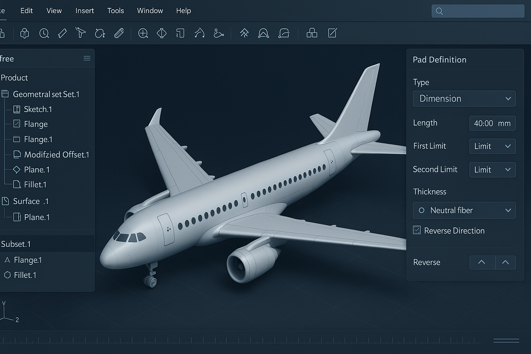Click the left Reverse arrow button

click(x=482, y=262)
